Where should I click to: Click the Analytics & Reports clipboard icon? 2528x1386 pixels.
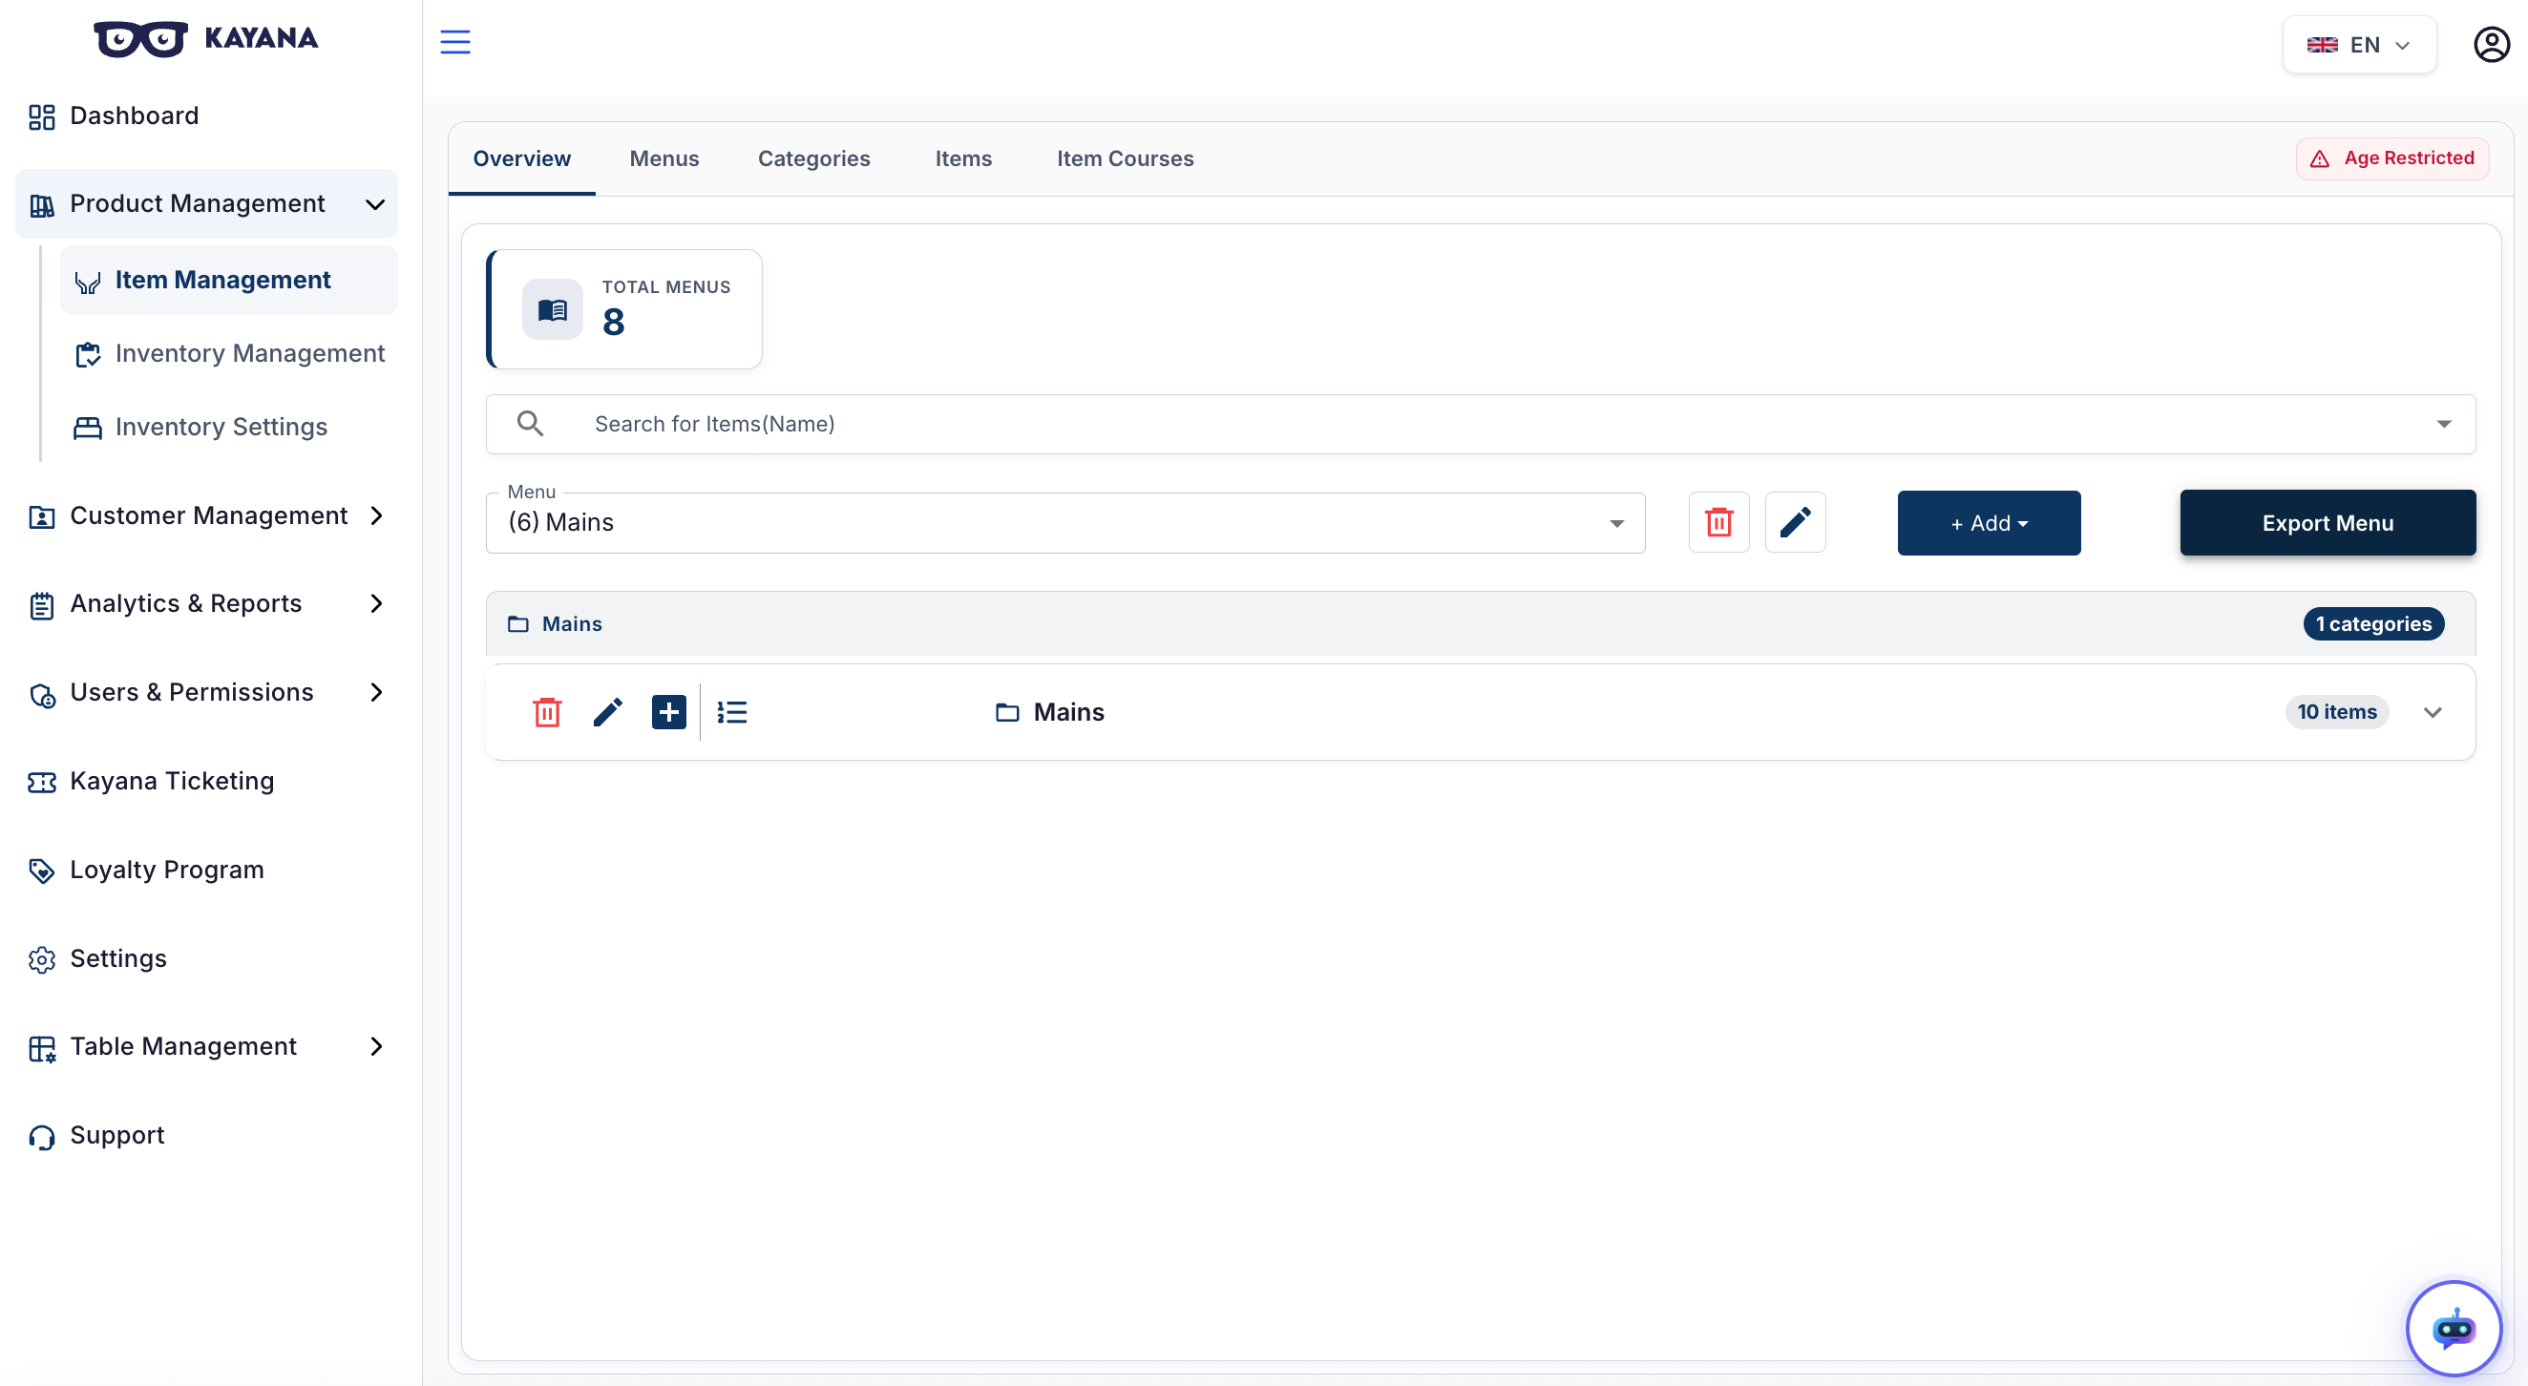[41, 605]
